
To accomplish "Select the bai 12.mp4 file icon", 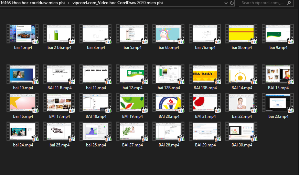I will (132, 74).
